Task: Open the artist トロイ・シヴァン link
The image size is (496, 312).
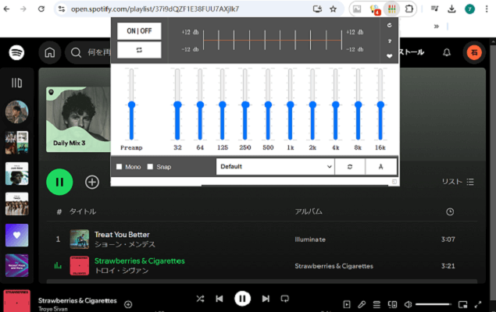Action: coord(122,271)
